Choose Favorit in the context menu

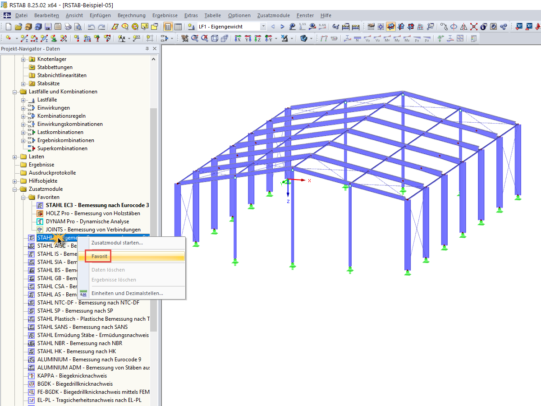(x=132, y=256)
